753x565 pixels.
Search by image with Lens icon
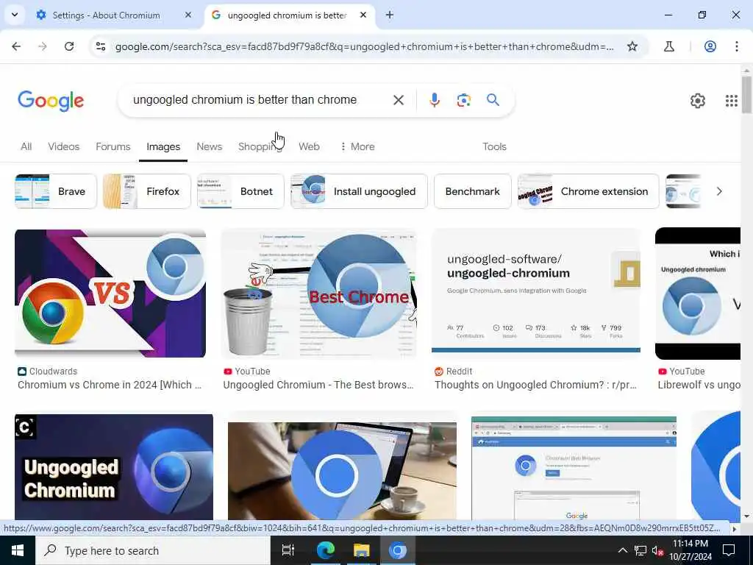tap(463, 100)
